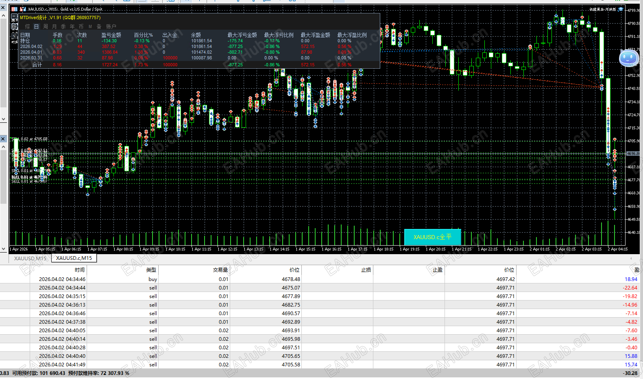Screen dimensions: 643x379
Task: Click the profit value 15.88
Action: (631, 356)
